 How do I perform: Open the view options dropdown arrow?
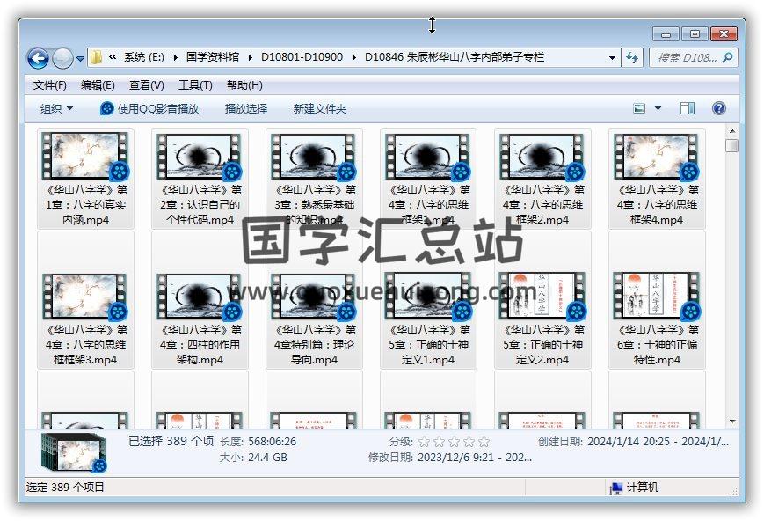click(x=658, y=108)
